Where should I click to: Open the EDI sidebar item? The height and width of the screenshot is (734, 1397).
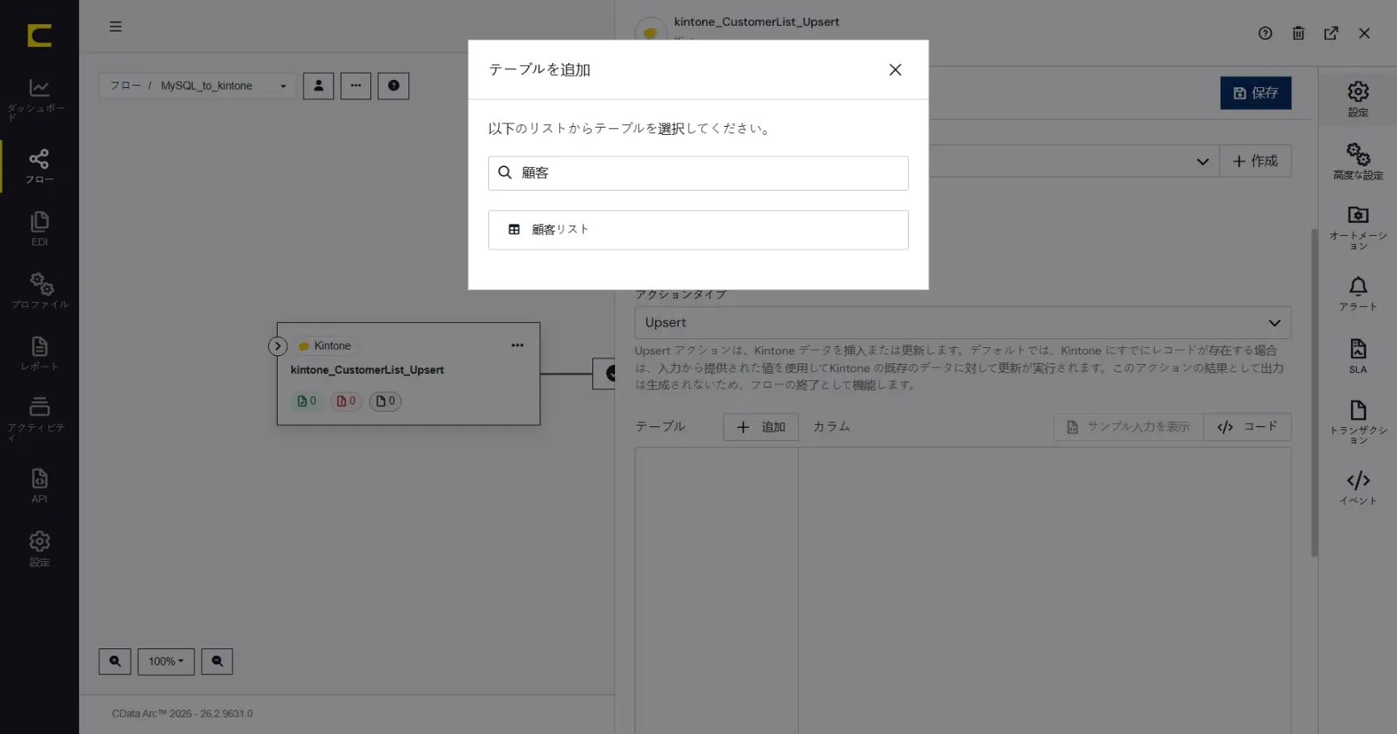[x=39, y=229]
